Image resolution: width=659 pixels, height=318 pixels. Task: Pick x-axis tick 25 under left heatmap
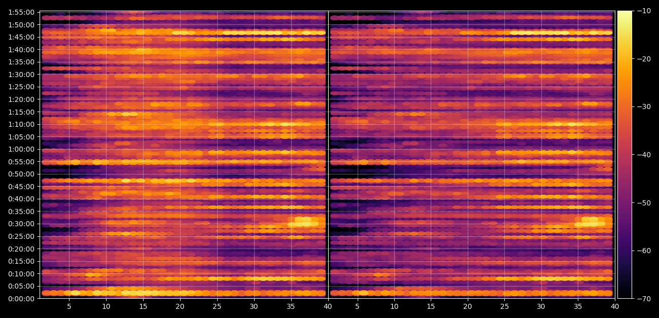click(217, 307)
